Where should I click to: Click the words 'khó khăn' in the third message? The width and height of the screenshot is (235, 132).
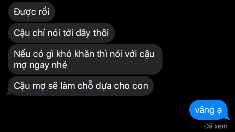[76, 54]
